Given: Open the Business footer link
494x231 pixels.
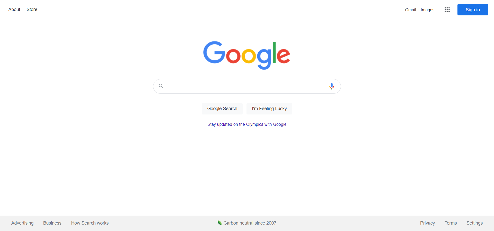Looking at the screenshot, I should 52,223.
